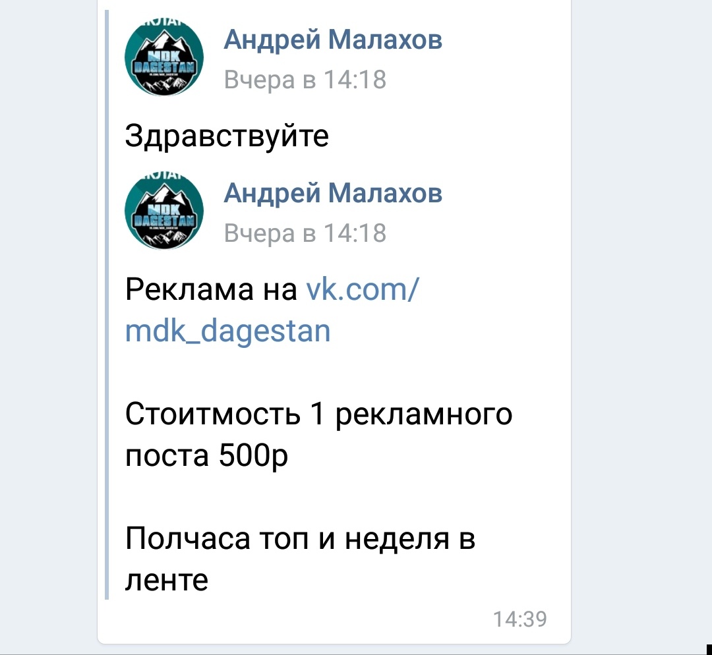Follow the vk.com/ link text
Image resolution: width=712 pixels, height=655 pixels.
click(x=363, y=289)
